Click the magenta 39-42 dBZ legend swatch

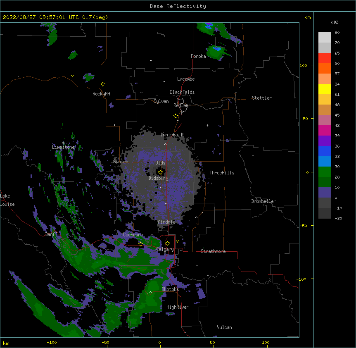[325, 131]
